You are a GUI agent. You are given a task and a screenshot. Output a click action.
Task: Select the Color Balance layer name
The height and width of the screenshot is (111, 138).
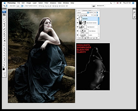click(x=92, y=31)
